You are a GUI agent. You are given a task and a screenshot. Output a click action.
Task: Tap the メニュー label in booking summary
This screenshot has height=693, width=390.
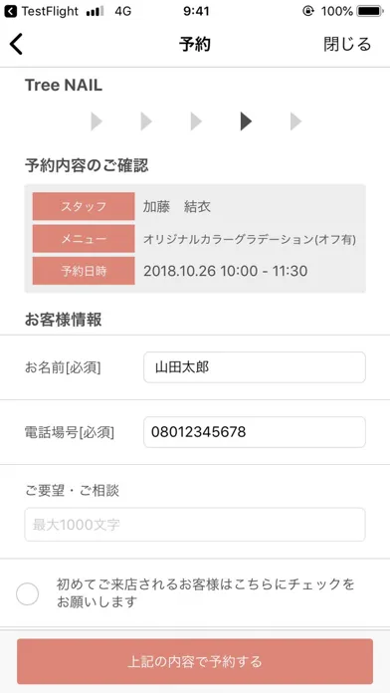coord(84,239)
